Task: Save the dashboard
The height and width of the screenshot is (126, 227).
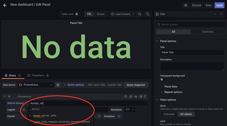Action: tap(209, 5)
